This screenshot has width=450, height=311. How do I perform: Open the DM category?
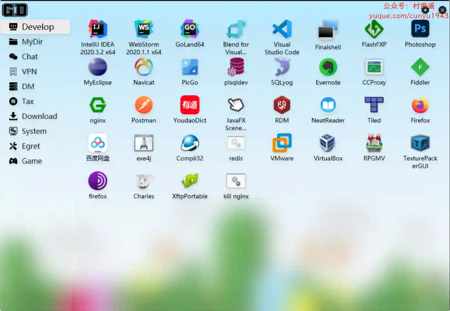point(35,86)
